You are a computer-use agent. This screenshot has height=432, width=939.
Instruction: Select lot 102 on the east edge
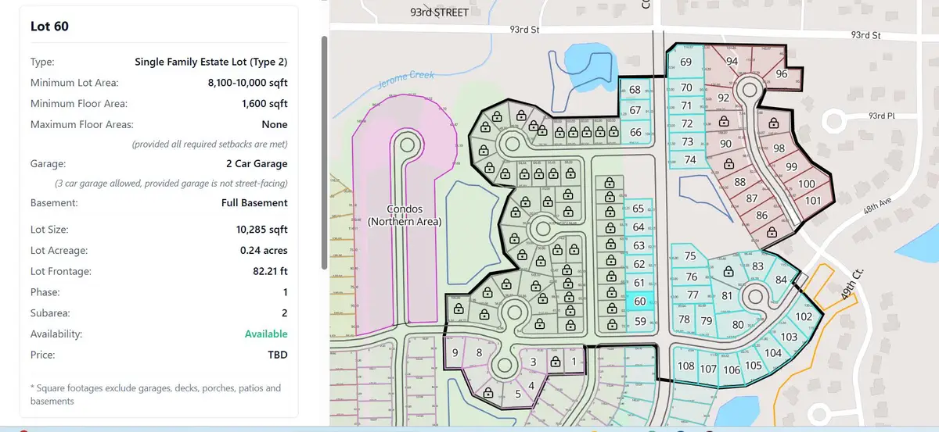click(x=804, y=317)
